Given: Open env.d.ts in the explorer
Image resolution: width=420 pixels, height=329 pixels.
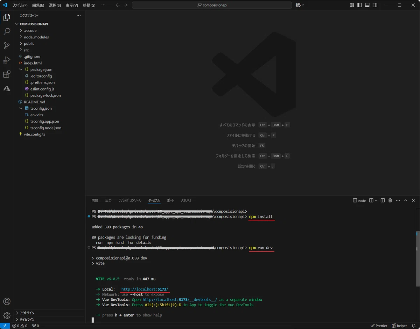Looking at the screenshot, I should [50, 115].
